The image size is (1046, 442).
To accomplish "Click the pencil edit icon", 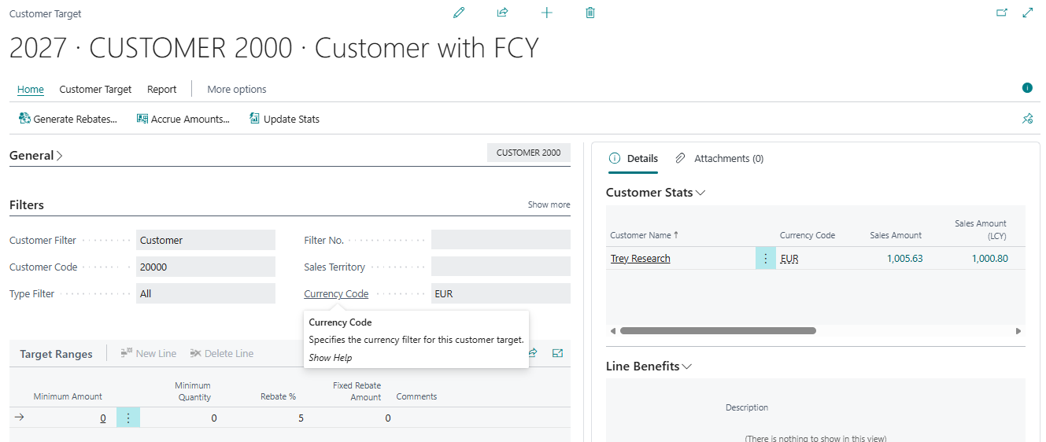I will coord(459,13).
